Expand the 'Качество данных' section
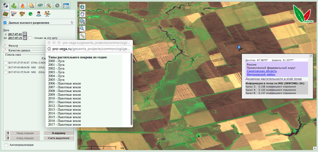The image size is (318, 152). point(5,50)
